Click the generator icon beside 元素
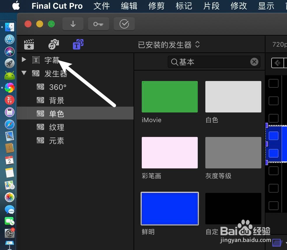This screenshot has width=287, height=250. click(41, 140)
